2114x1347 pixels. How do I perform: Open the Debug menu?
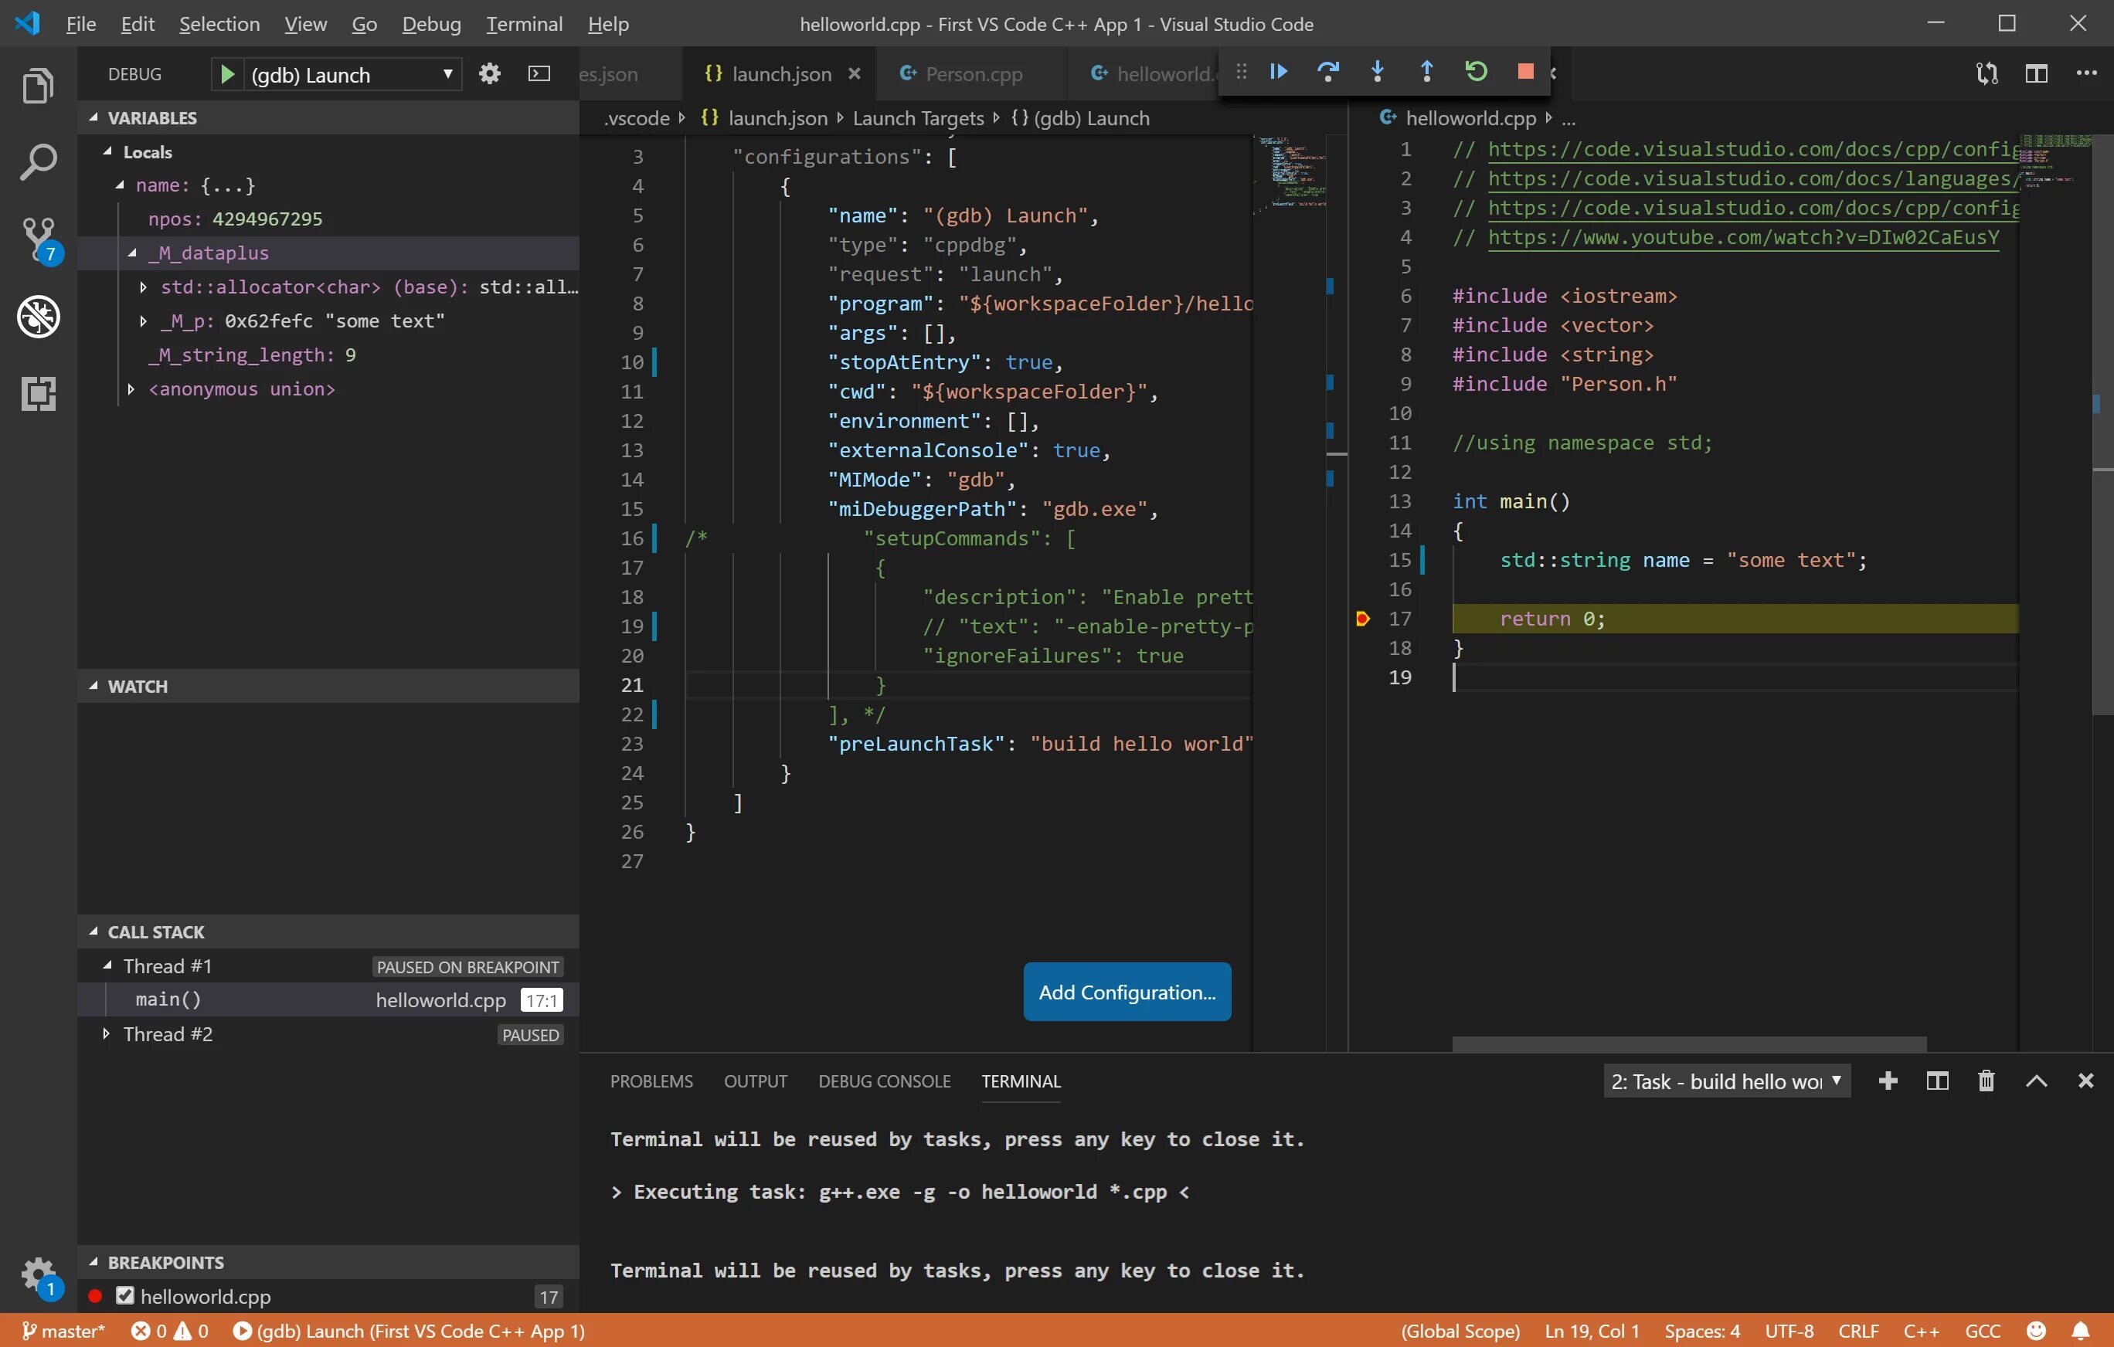[431, 24]
